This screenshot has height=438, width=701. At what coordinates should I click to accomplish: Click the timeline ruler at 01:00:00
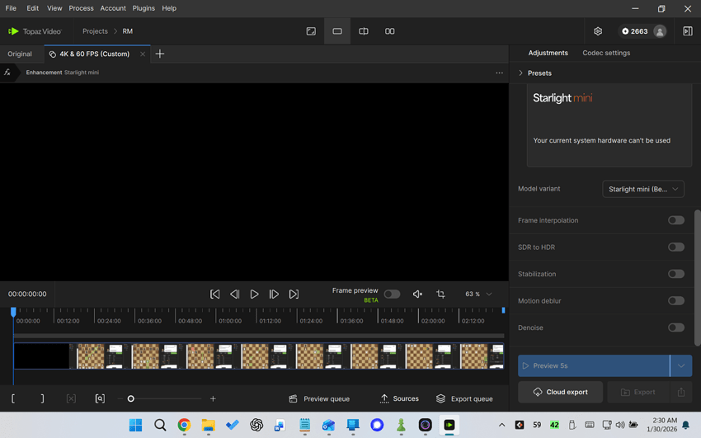point(230,321)
